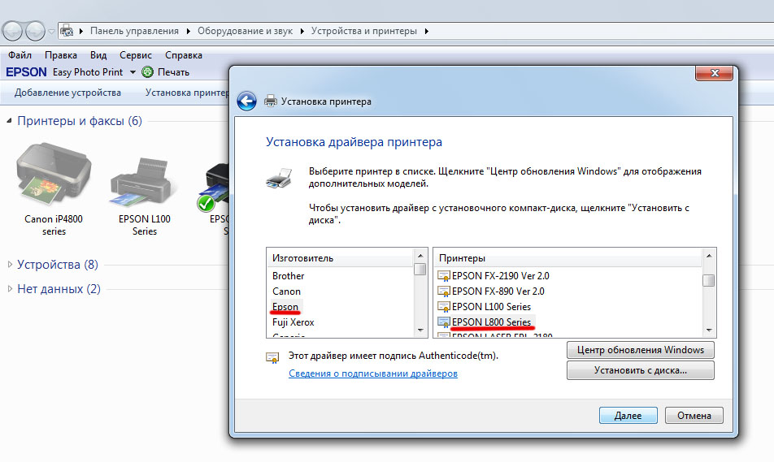Open the Easy Photo Print dropdown arrow
The height and width of the screenshot is (462, 774).
(133, 72)
